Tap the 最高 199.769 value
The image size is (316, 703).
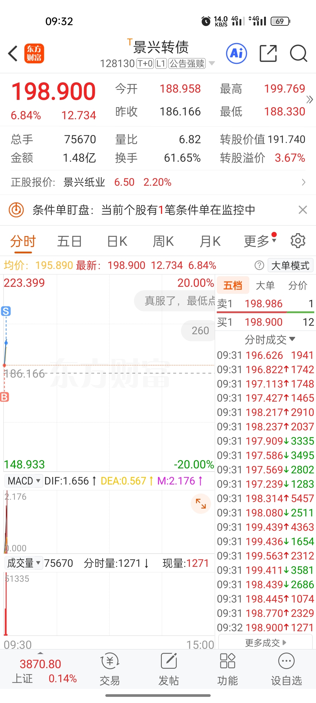284,88
